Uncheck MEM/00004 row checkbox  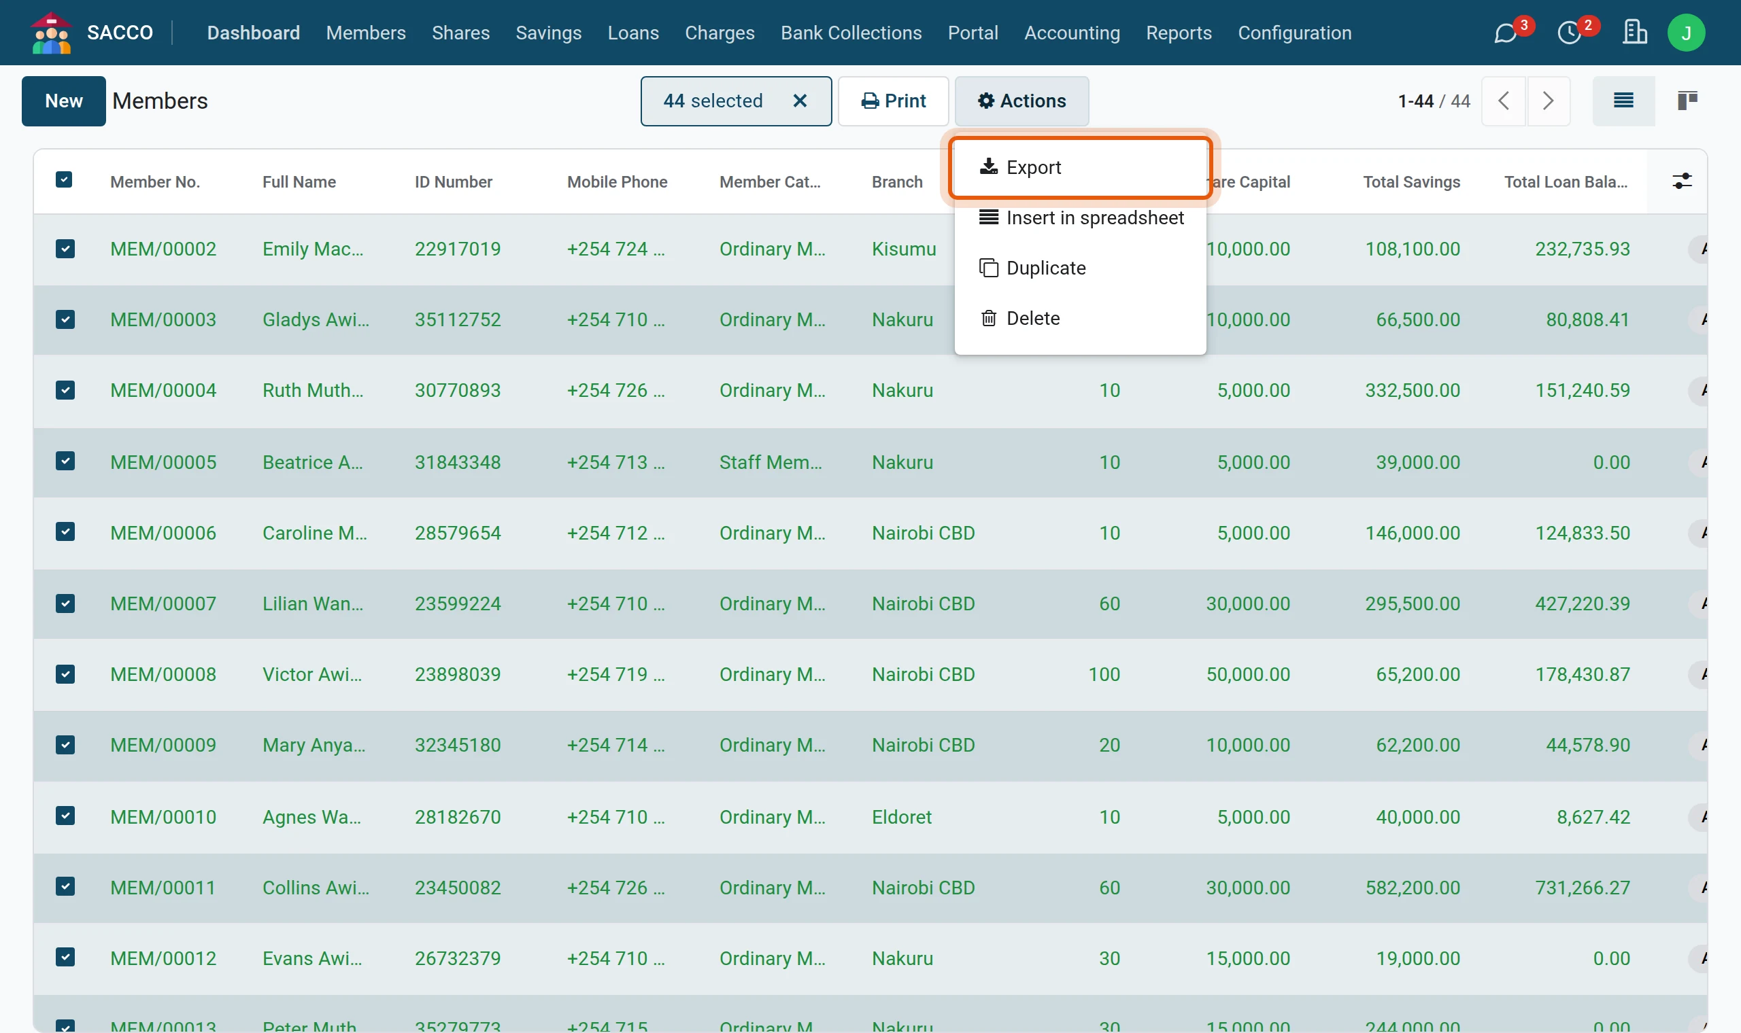coord(65,390)
